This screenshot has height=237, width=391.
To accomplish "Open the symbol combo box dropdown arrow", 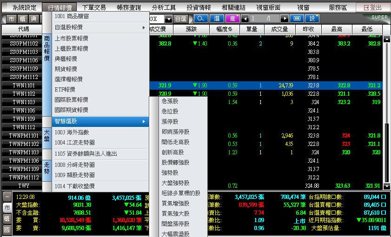I will coord(169,19).
